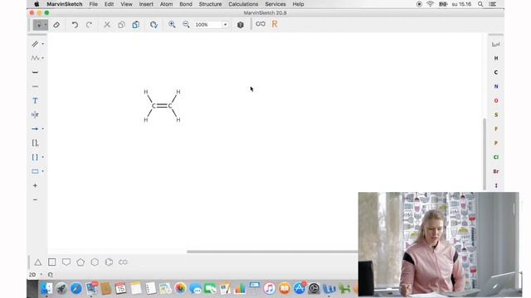
Task: Click the orange R-group icon
Action: click(x=275, y=24)
